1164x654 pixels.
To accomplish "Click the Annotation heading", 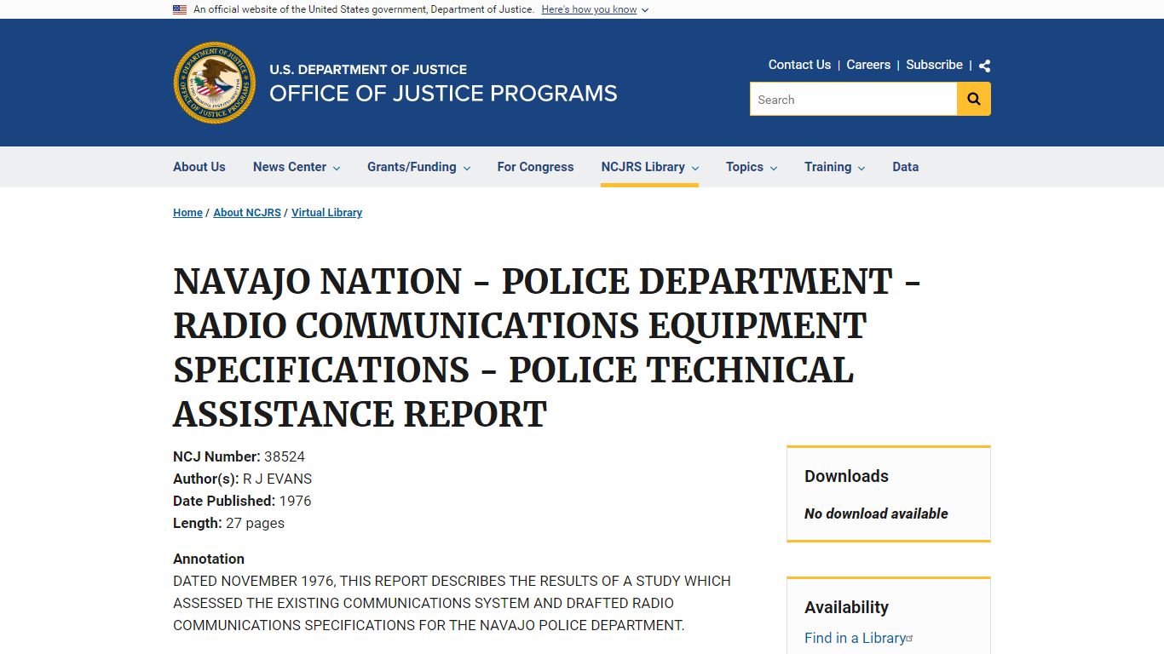I will (x=209, y=559).
